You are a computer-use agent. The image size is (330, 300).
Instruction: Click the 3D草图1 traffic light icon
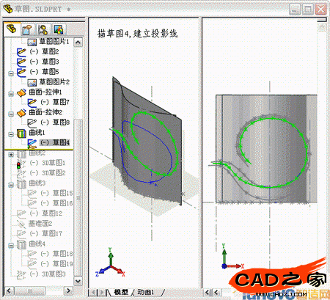(19, 164)
